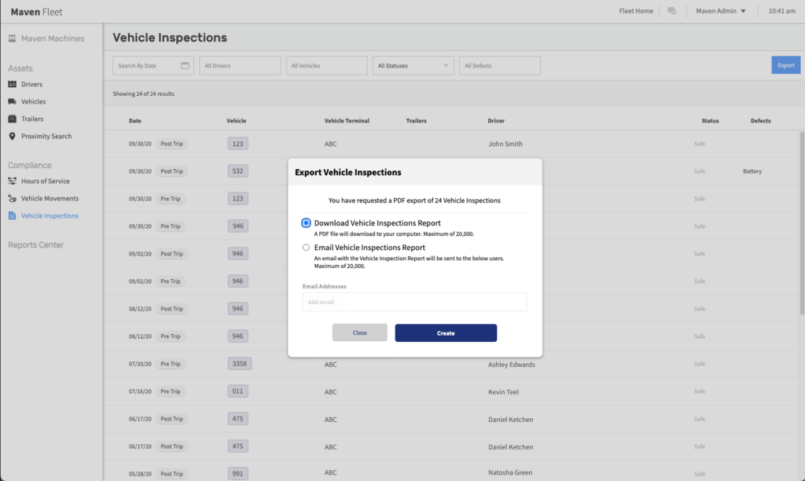Screen dimensions: 805x481
Task: Open the calendar icon in Search By Date
Action: 185,66
